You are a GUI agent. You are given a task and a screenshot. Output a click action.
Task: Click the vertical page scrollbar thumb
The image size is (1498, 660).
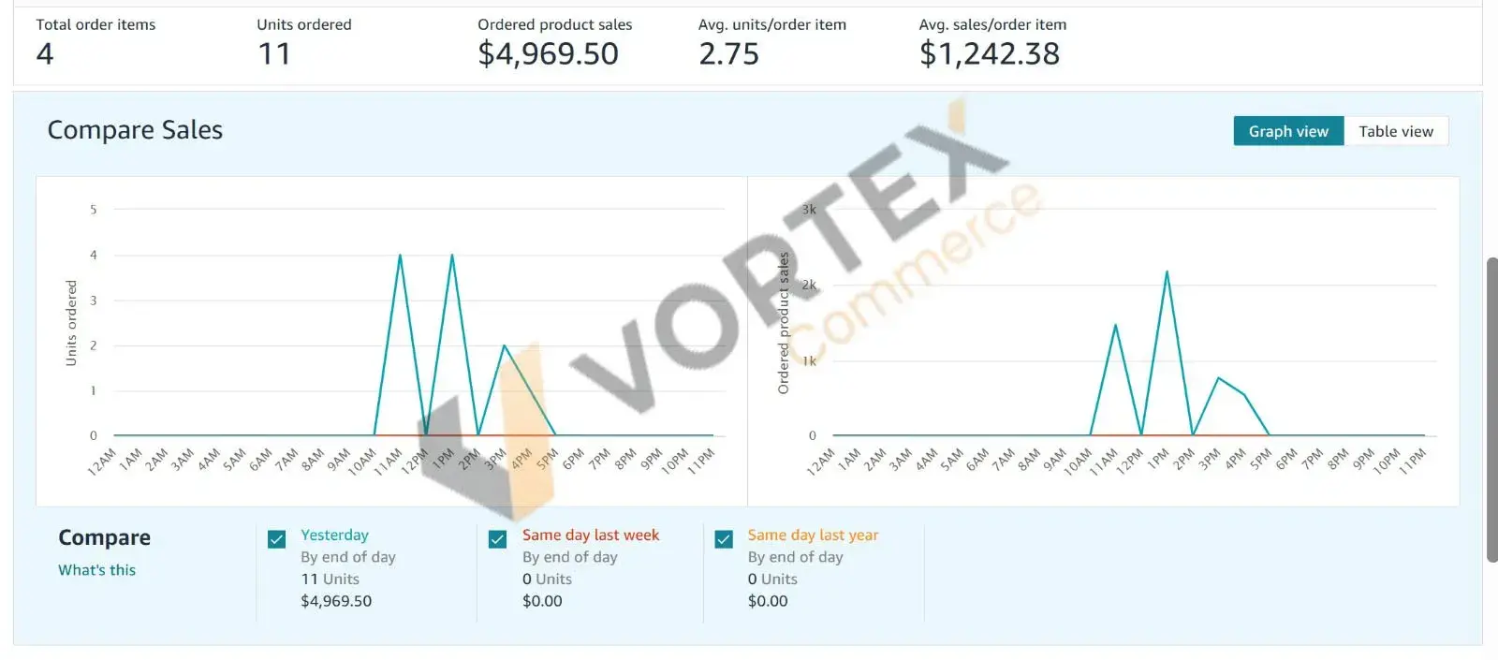(x=1491, y=409)
